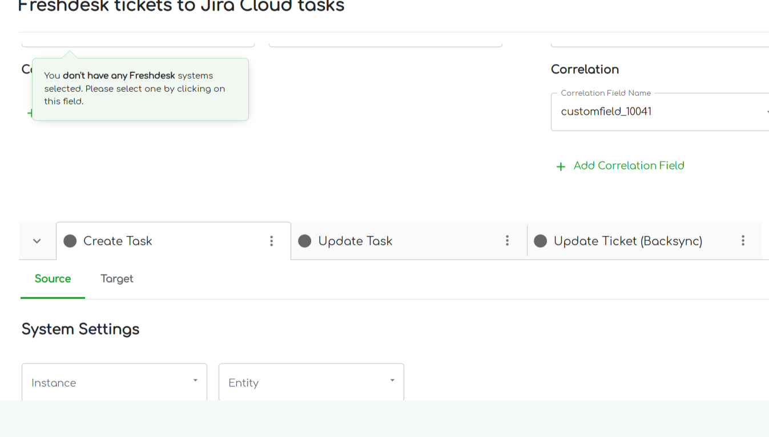Switch to the Source tab
Screen dimensions: 769x437
point(53,278)
